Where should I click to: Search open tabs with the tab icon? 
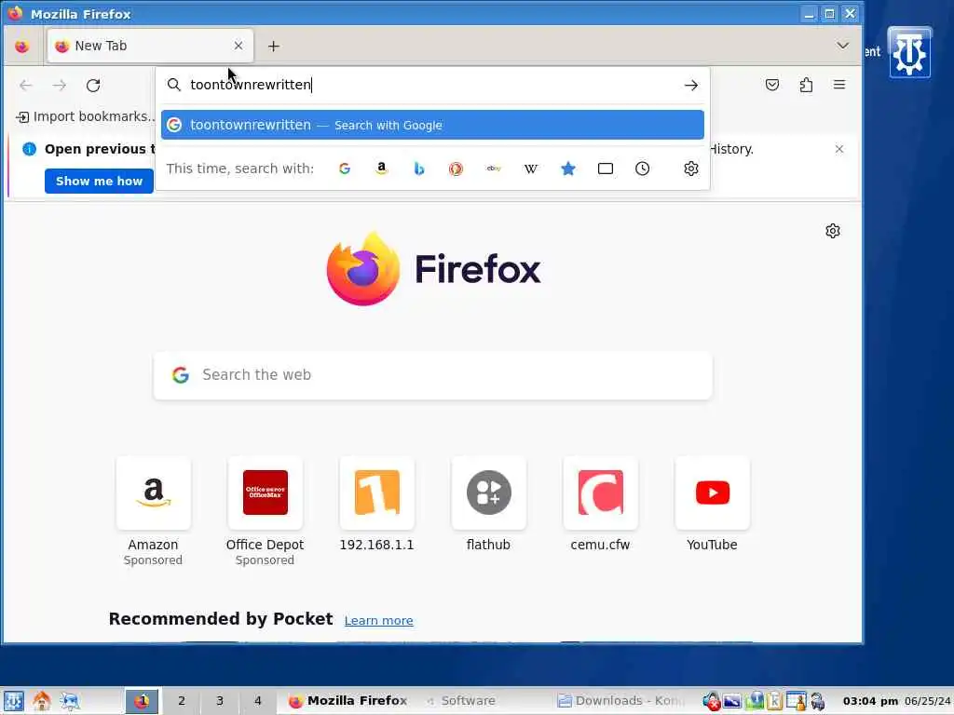606,169
